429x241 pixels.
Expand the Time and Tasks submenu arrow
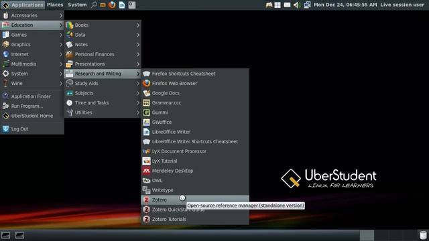point(138,102)
